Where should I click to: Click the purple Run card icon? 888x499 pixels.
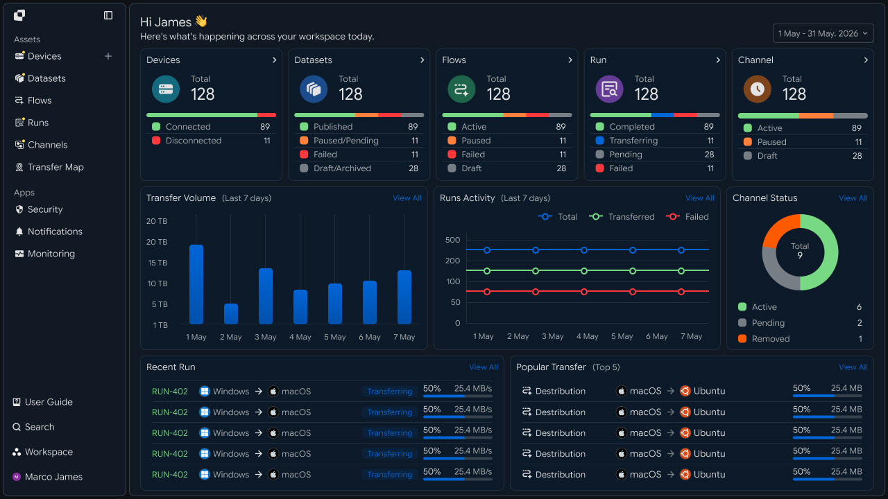point(610,89)
